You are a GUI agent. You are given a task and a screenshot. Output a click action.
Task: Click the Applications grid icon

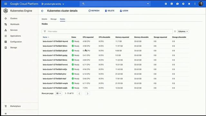6,36
